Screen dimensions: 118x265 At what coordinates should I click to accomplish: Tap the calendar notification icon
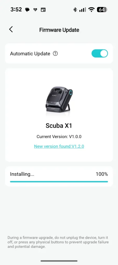point(43,10)
